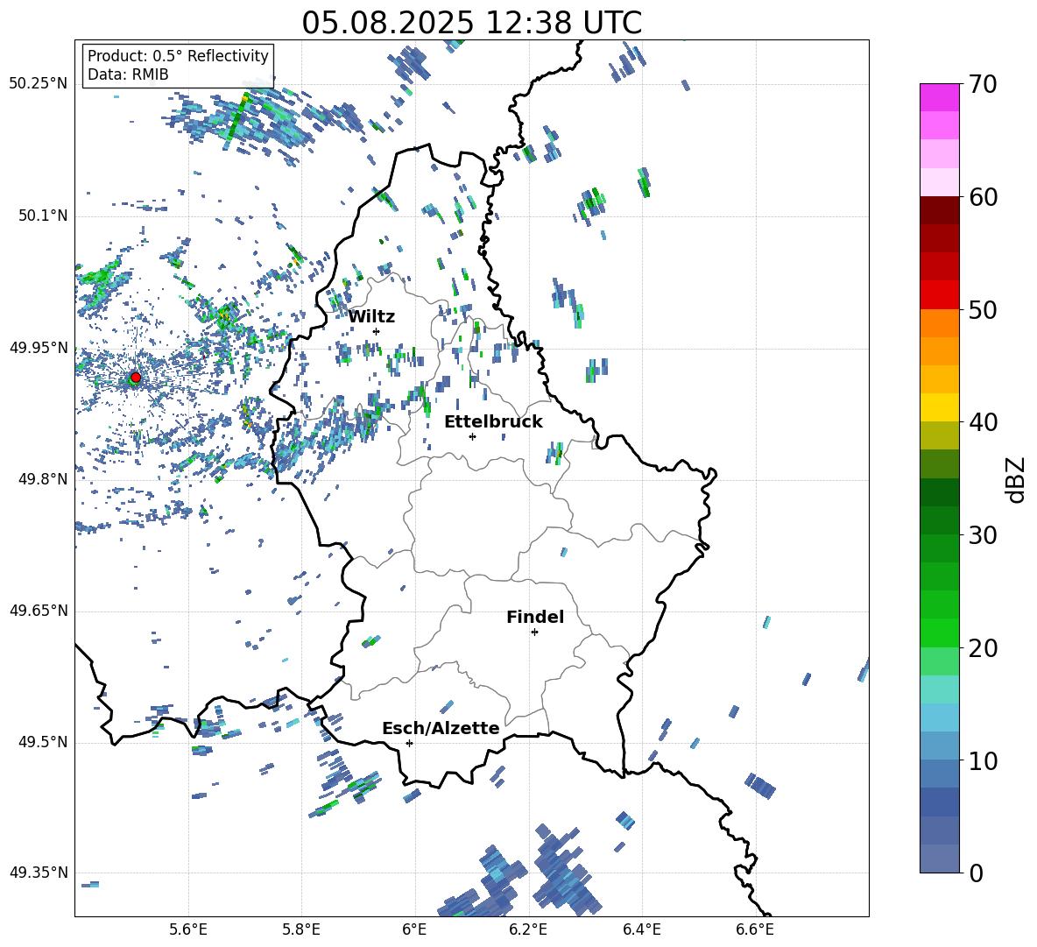
Task: Click the 49.8°N latitude label
Action: tap(43, 479)
